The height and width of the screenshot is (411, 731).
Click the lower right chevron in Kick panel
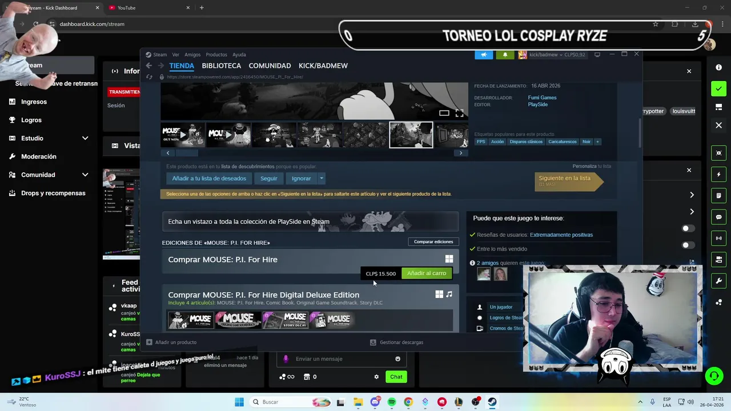coord(692,212)
